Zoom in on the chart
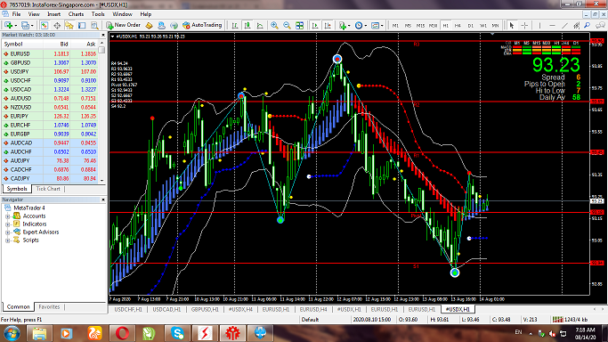Screen dimensions: 608x342 pos(274,25)
